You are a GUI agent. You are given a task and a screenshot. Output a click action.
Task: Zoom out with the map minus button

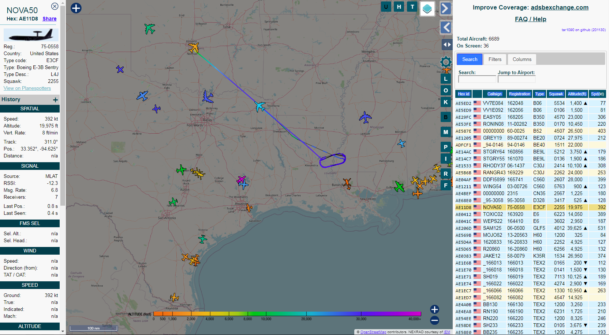(434, 320)
